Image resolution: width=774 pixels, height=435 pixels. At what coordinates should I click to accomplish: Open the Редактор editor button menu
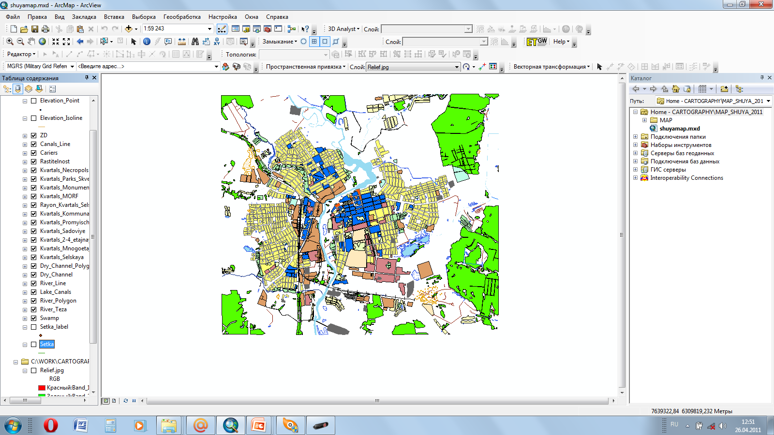(x=21, y=54)
